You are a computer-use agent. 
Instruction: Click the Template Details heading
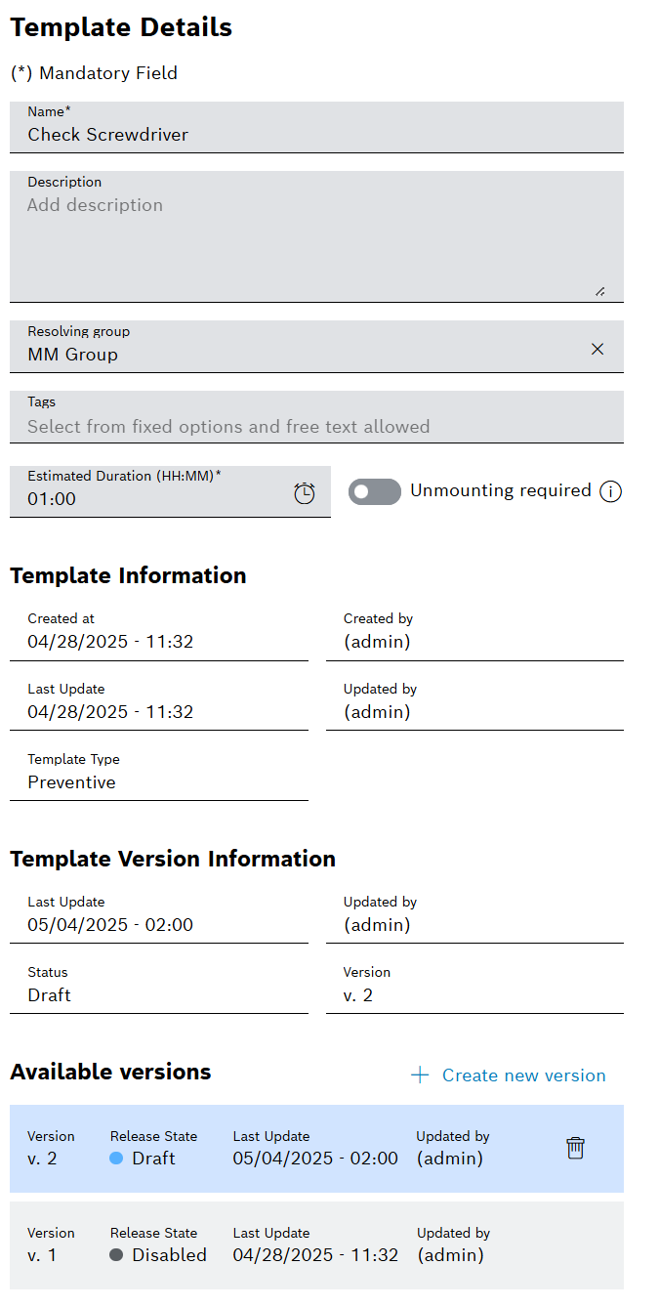pyautogui.click(x=121, y=27)
